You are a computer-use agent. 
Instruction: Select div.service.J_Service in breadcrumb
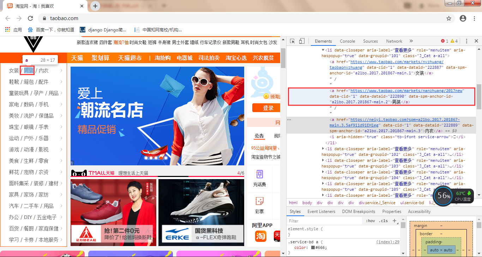(x=377, y=203)
